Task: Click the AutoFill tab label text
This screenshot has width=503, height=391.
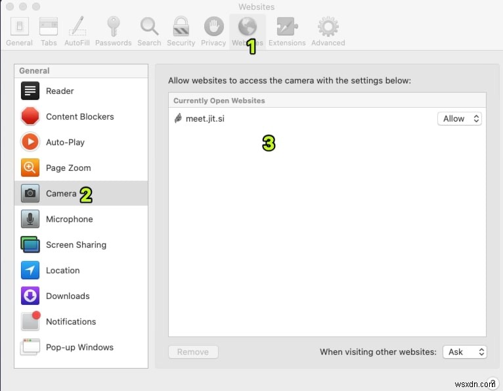Action: coord(77,43)
